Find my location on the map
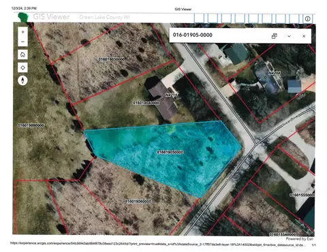327x252 pixels. (x=22, y=67)
